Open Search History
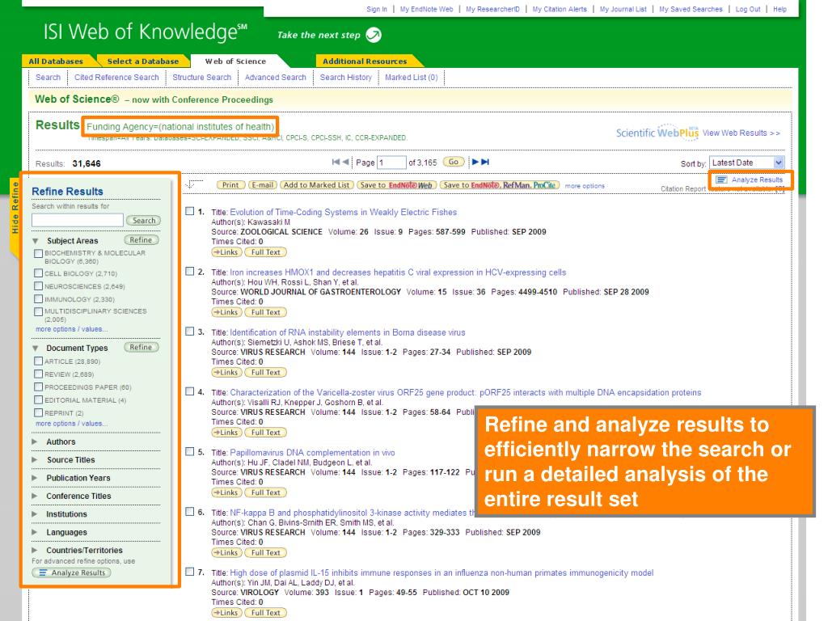828x621 pixels. [x=346, y=78]
